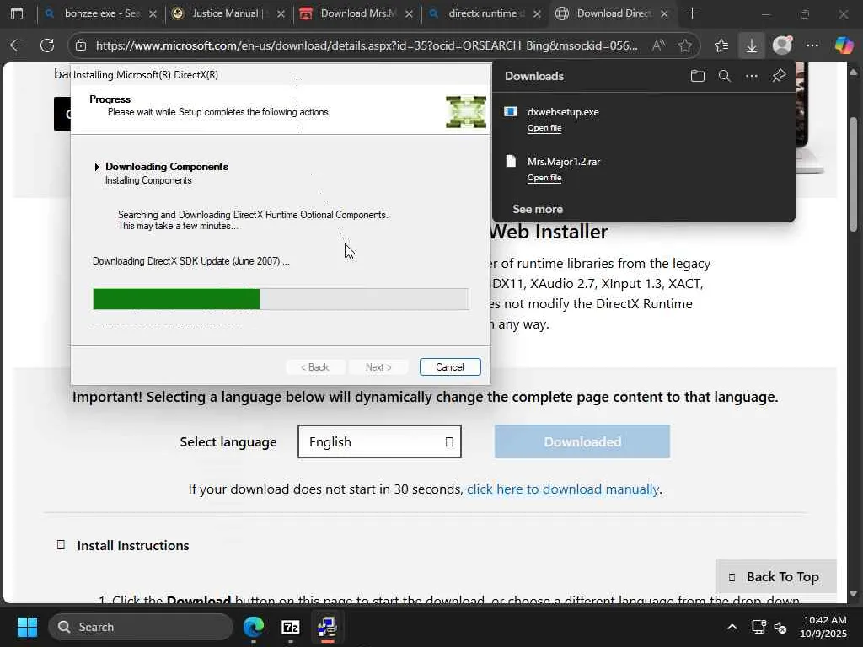This screenshot has width=863, height=647.
Task: Select the Download Direct tab
Action: pyautogui.click(x=612, y=13)
